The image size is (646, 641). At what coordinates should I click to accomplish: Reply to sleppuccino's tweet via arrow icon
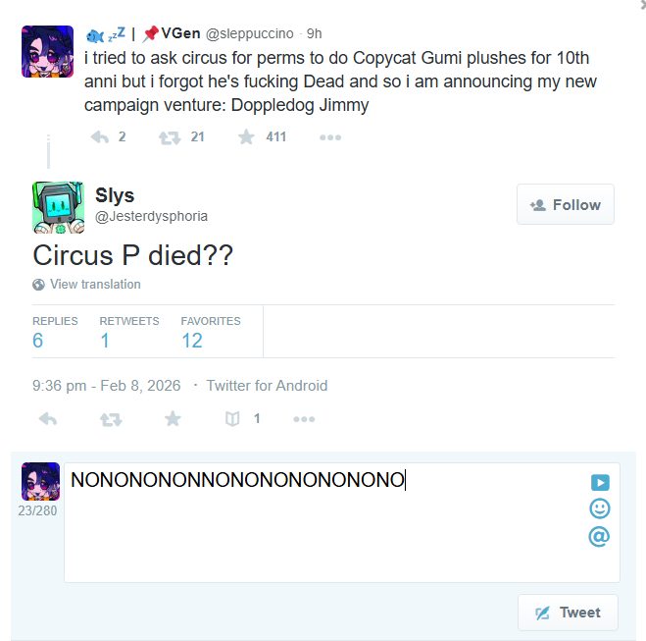point(99,137)
